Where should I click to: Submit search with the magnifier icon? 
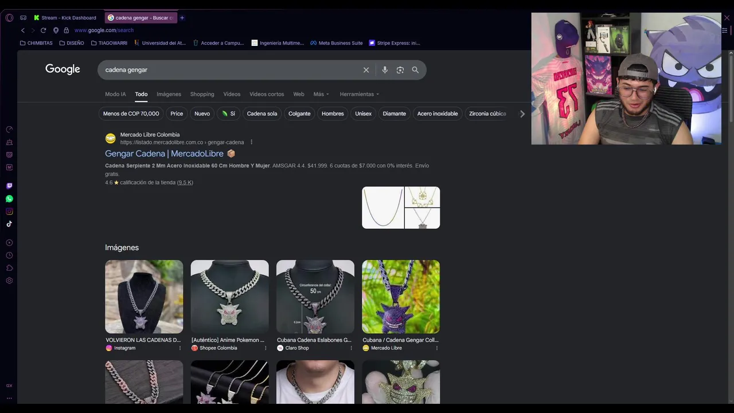(415, 70)
